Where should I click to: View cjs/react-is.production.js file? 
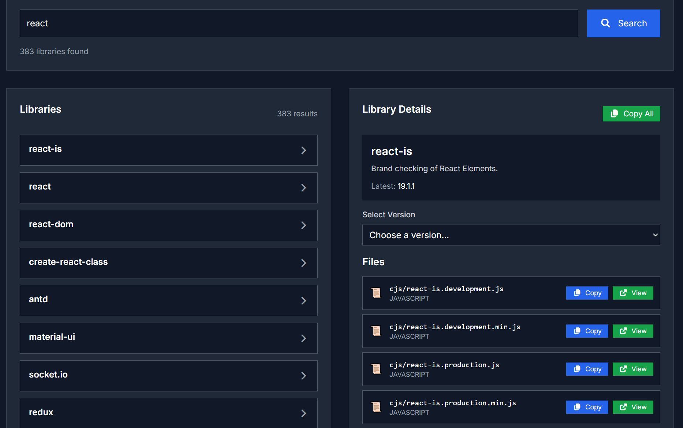[632, 369]
